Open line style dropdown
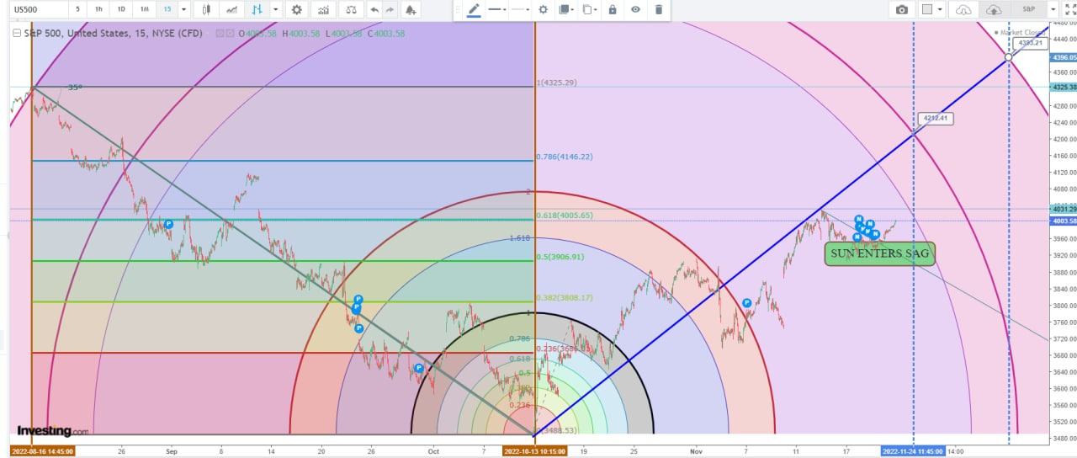 click(521, 9)
